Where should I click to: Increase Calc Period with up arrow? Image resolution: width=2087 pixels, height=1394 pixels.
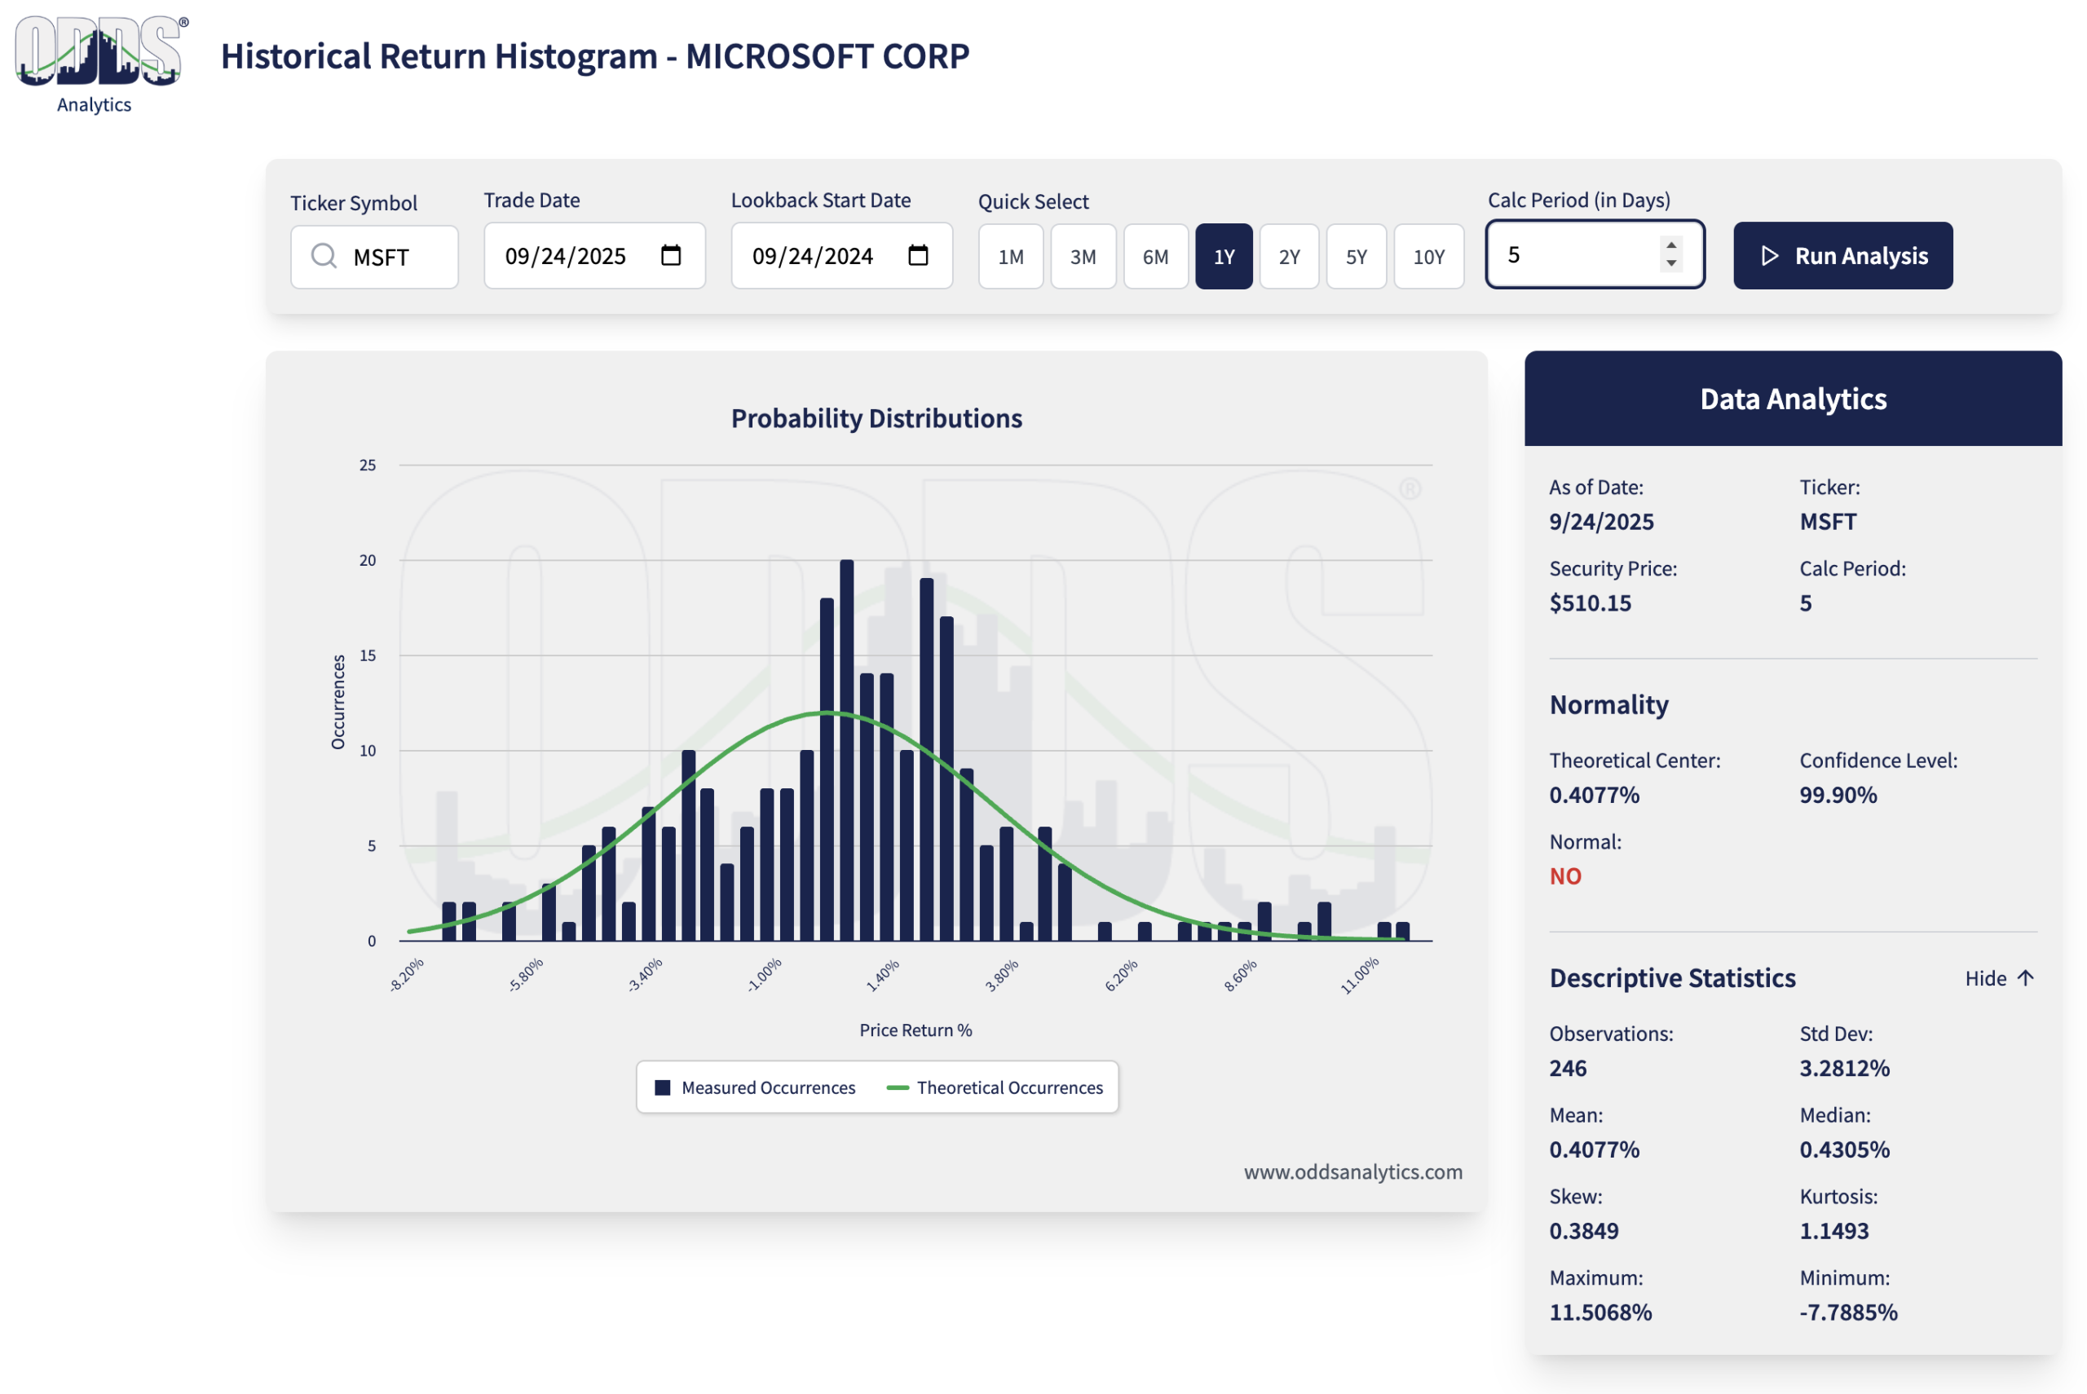tap(1671, 245)
